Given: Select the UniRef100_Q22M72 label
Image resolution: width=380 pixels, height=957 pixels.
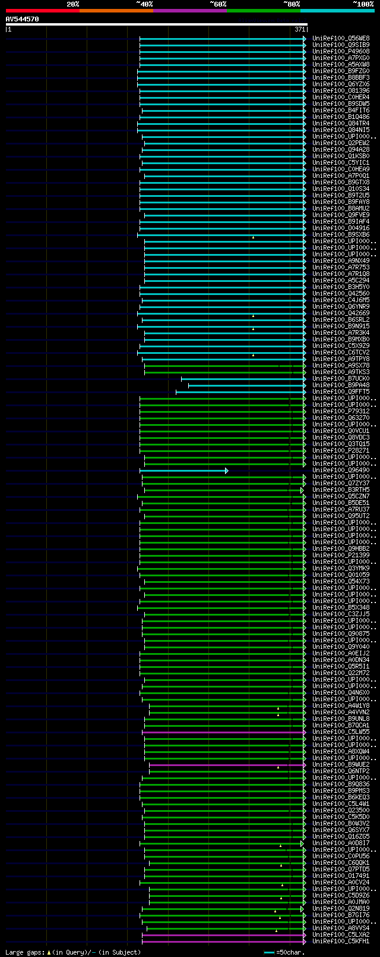Looking at the screenshot, I should point(341,673).
